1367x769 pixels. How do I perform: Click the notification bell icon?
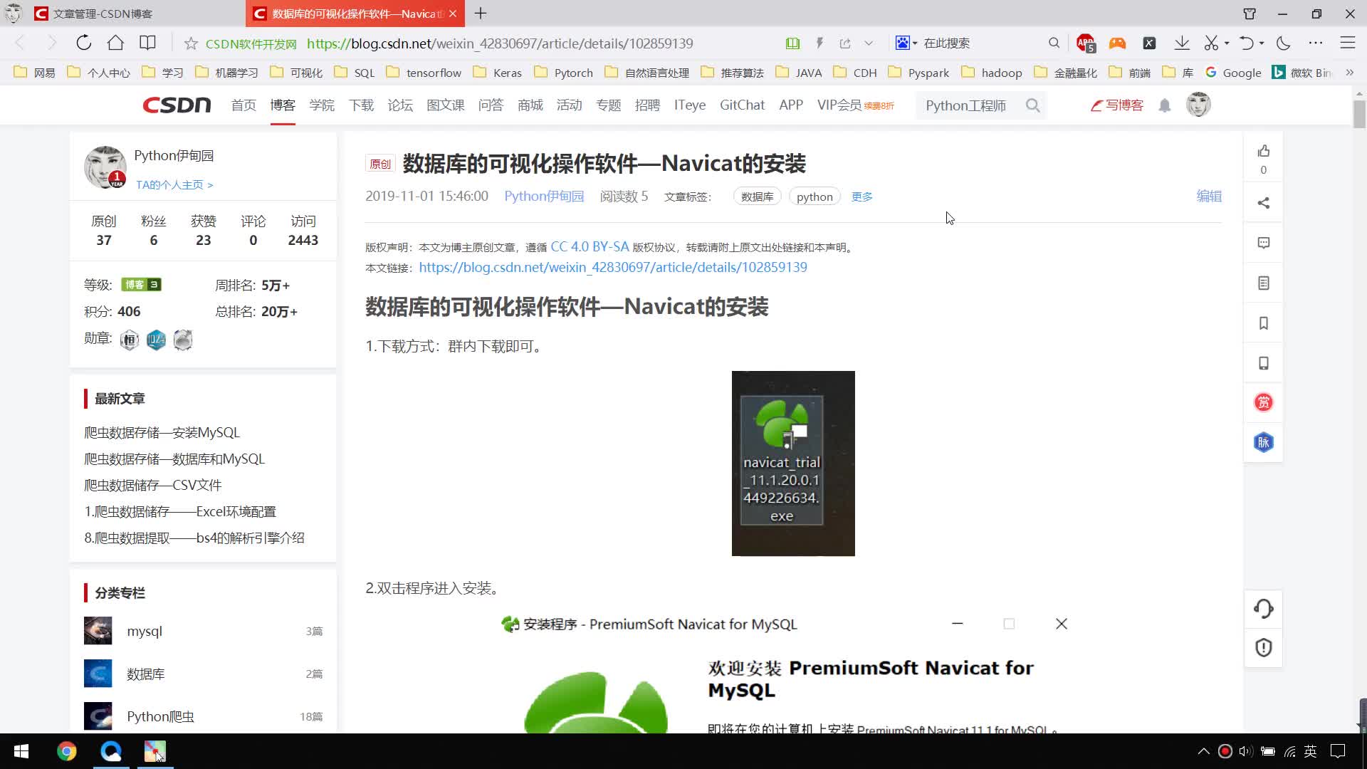coord(1164,105)
